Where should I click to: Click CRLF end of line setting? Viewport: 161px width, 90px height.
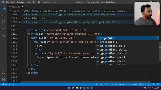pos(128,84)
